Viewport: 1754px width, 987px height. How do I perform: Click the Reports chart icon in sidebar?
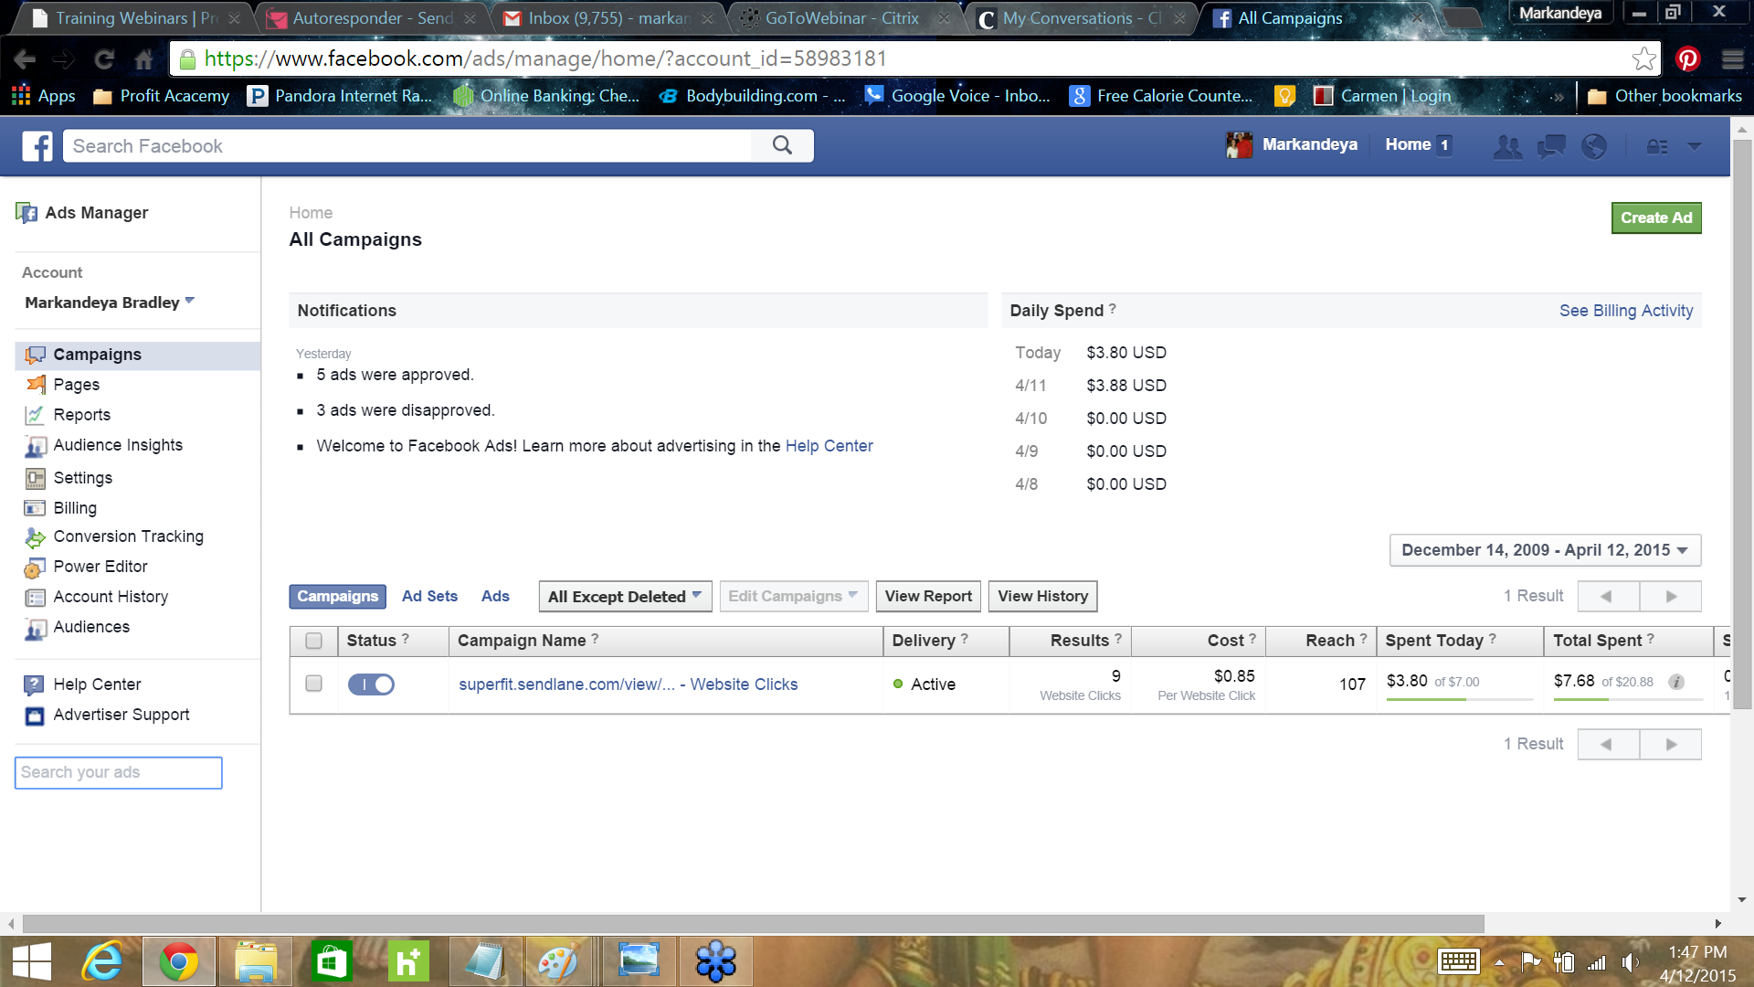coord(35,415)
